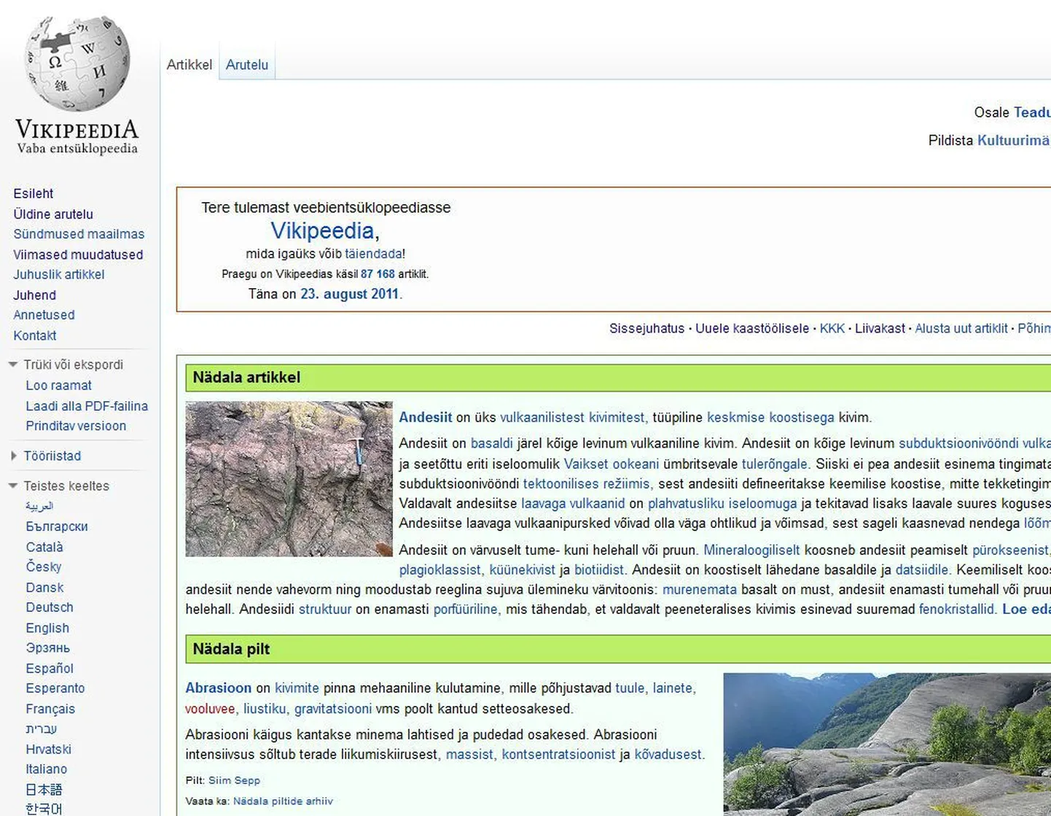The height and width of the screenshot is (816, 1051).
Task: Open the KKK link
Action: (832, 328)
